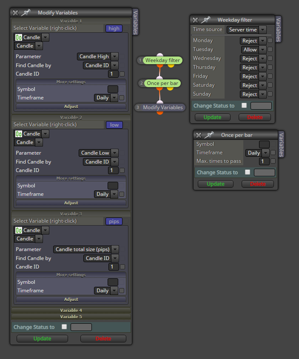Toggle Timeframe checkbox in Variable 1

(122, 98)
